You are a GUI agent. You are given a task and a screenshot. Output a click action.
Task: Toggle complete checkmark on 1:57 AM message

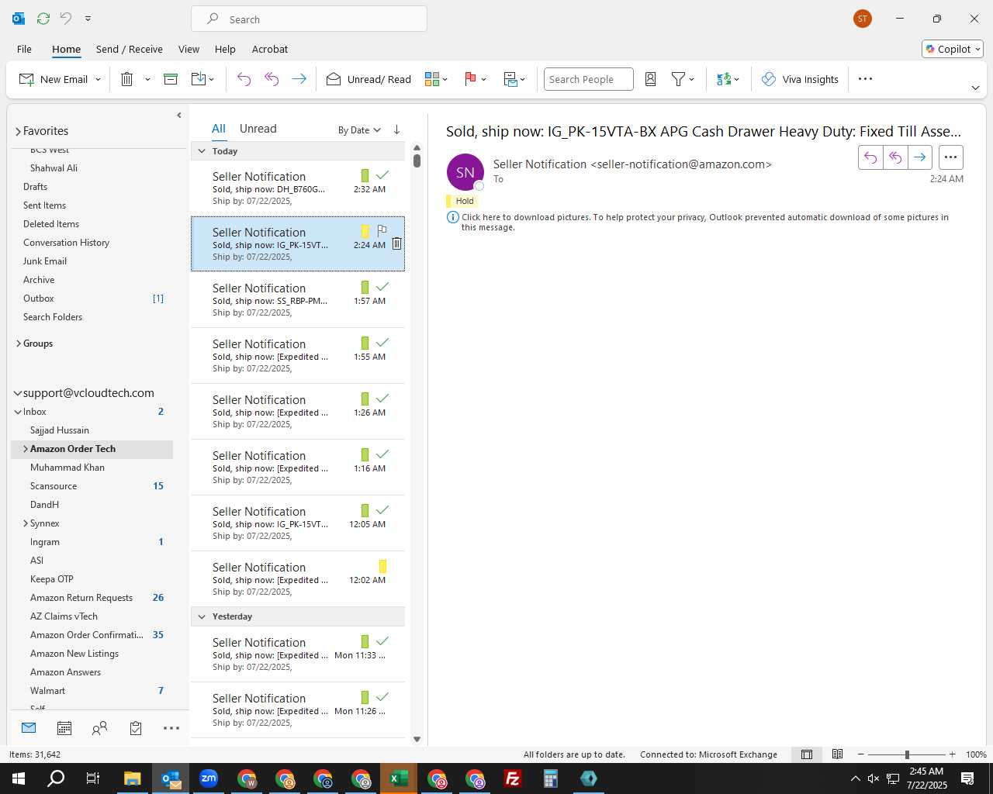(x=382, y=287)
